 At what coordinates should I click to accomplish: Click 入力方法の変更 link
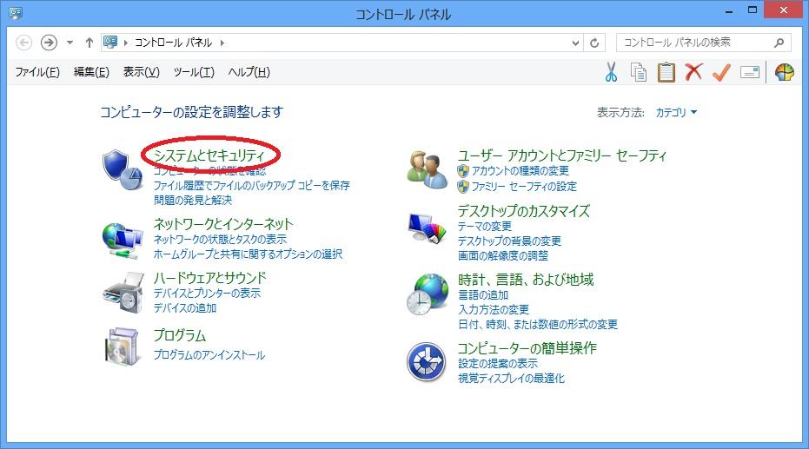pos(494,309)
